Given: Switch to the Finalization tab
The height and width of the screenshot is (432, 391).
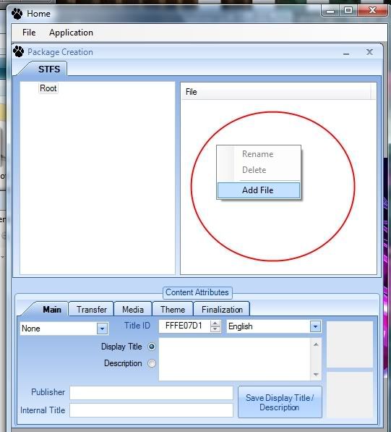Looking at the screenshot, I should point(222,309).
